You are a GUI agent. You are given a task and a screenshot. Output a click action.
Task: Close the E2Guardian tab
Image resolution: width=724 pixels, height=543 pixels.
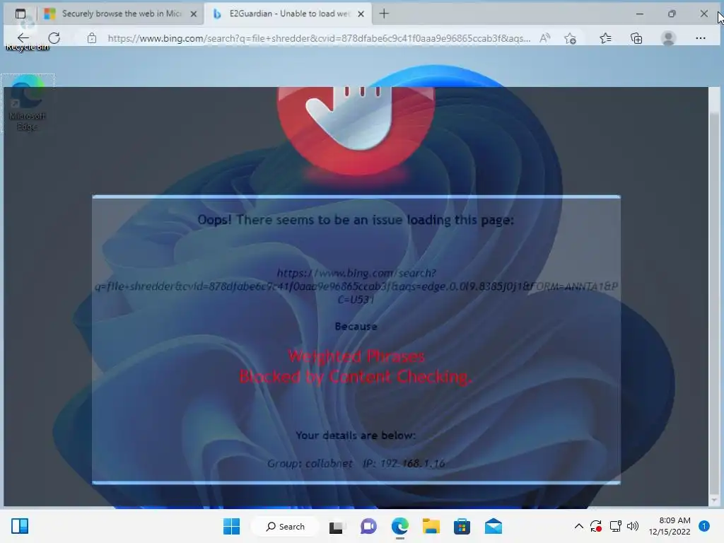(x=361, y=14)
